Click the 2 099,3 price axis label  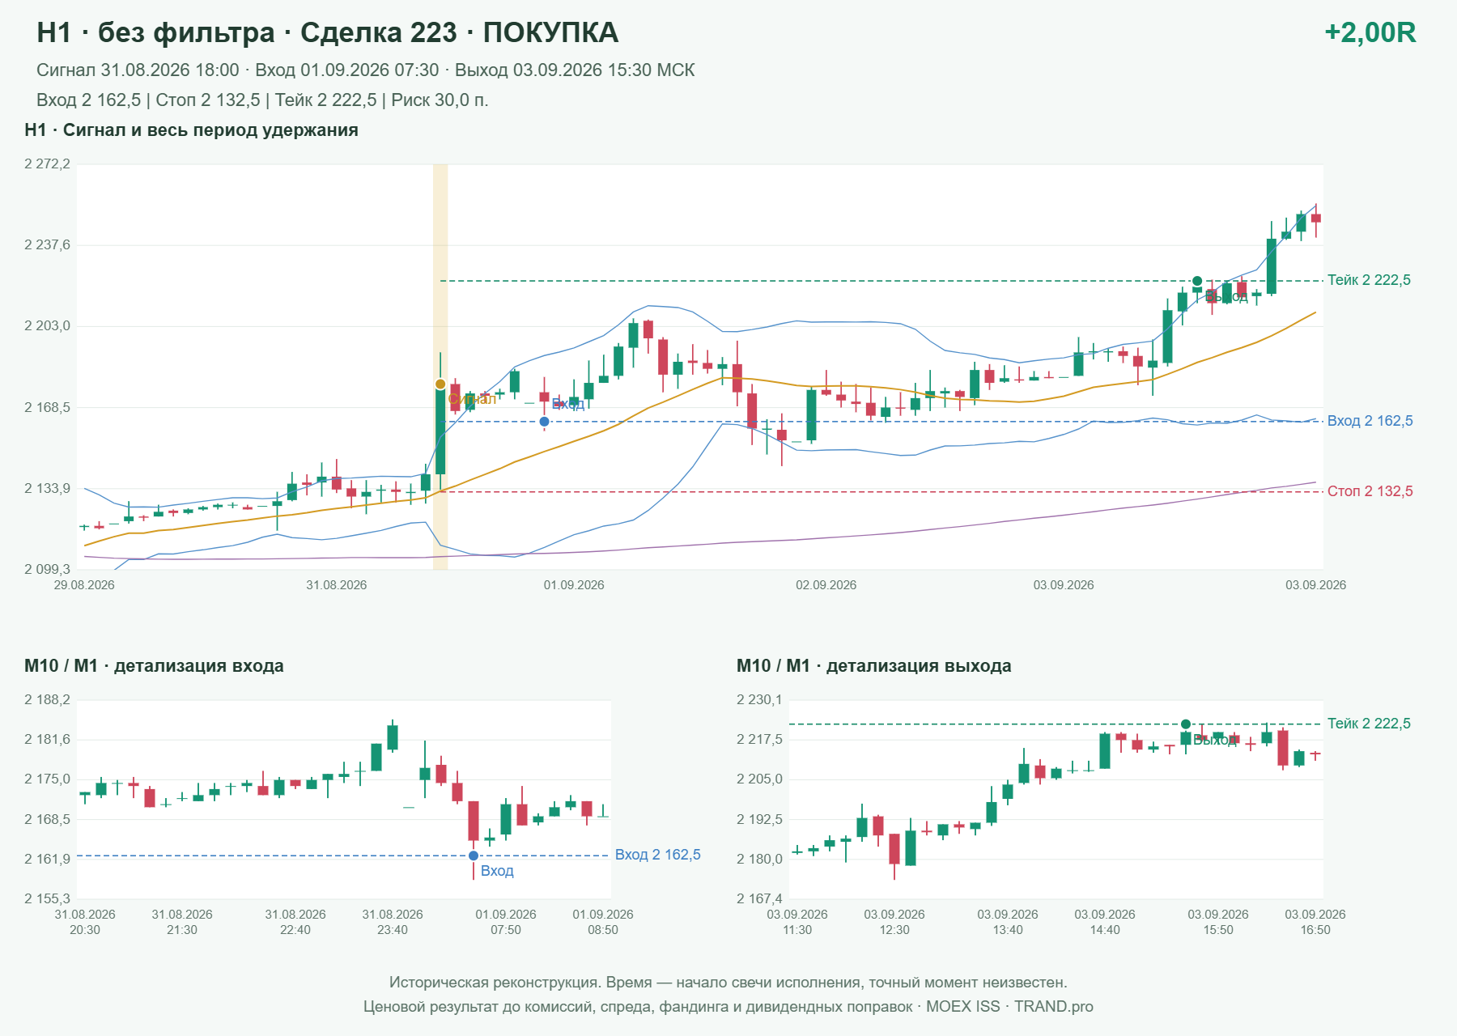[x=47, y=570]
